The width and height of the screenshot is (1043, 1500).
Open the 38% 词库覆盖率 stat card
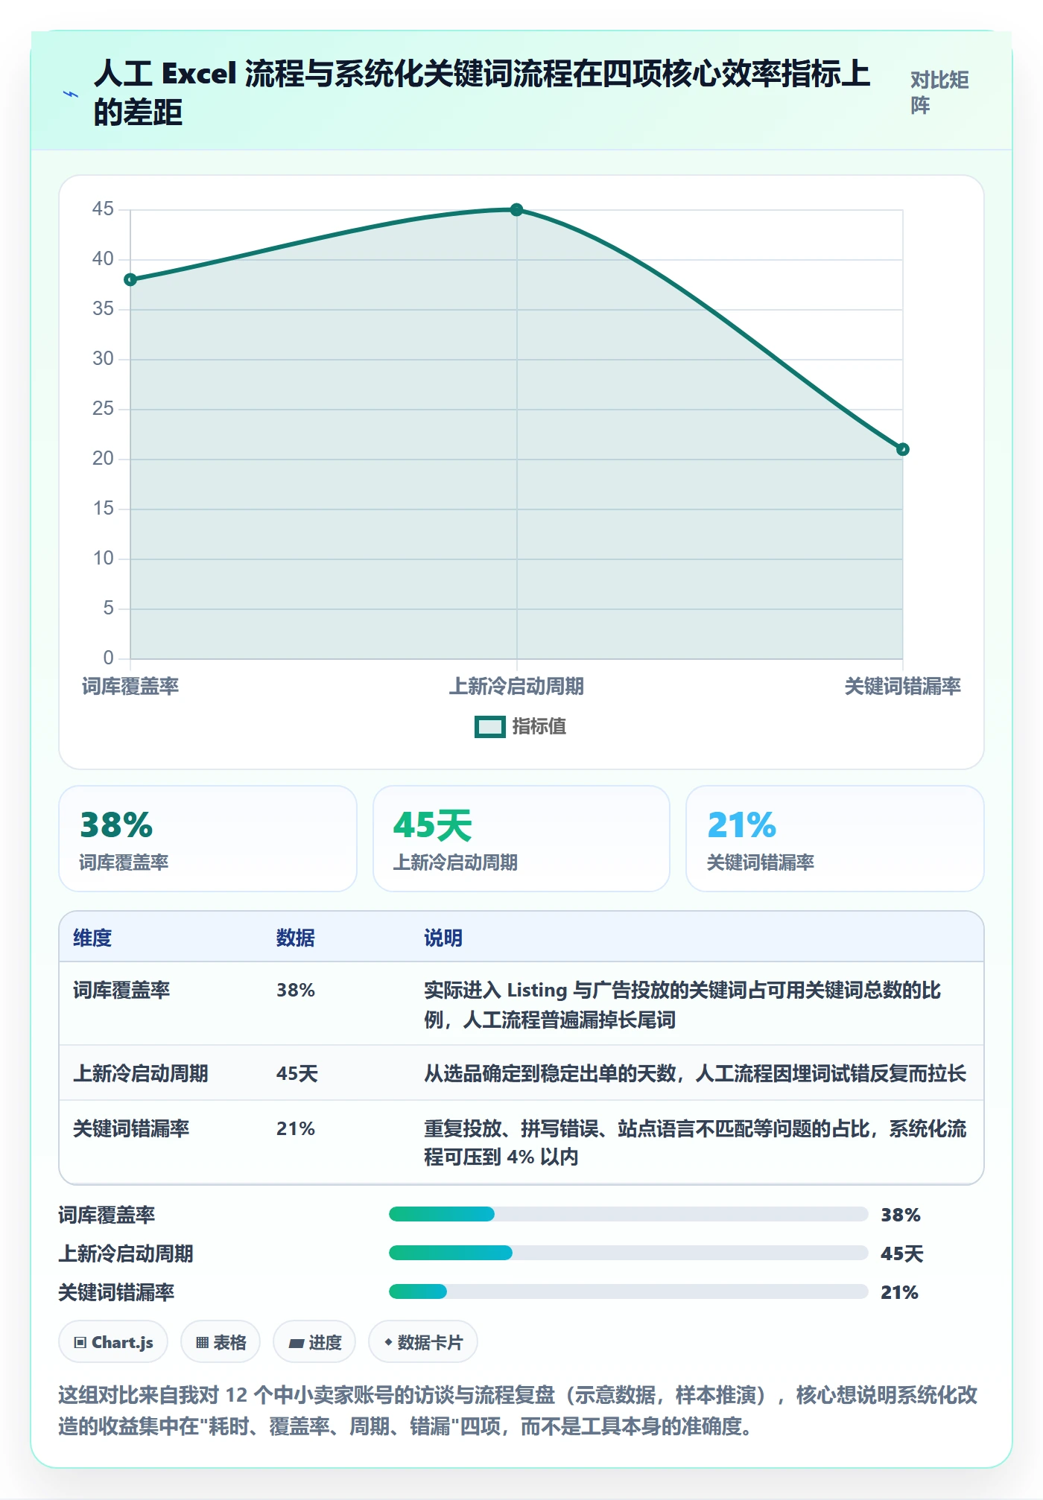[208, 839]
